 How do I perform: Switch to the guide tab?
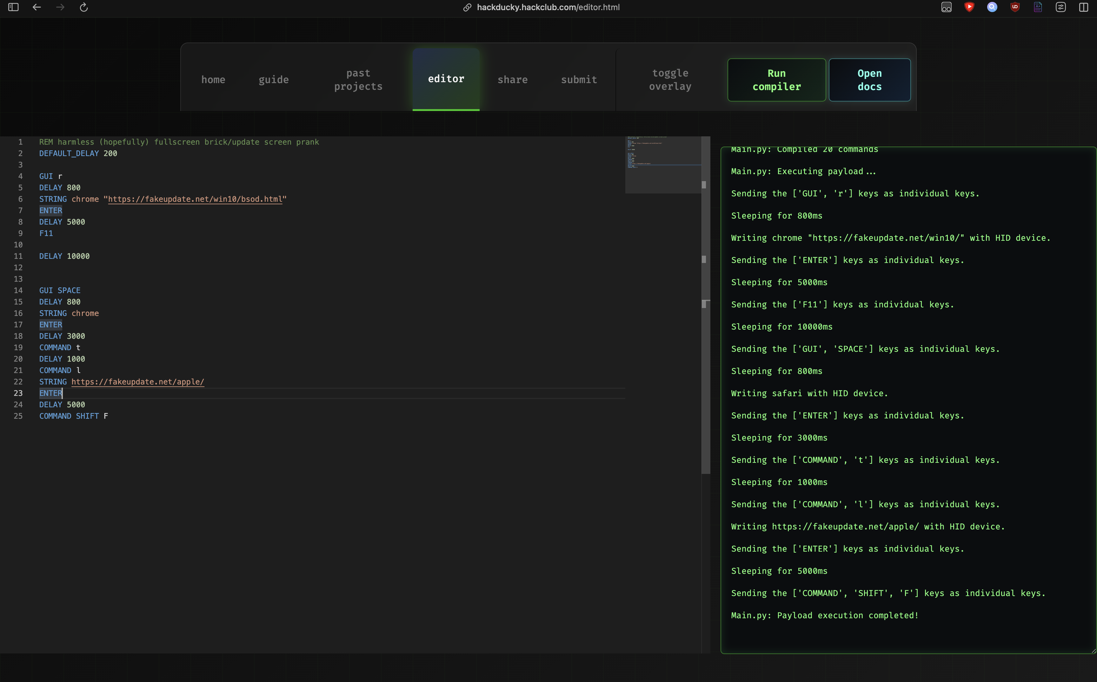click(x=274, y=80)
